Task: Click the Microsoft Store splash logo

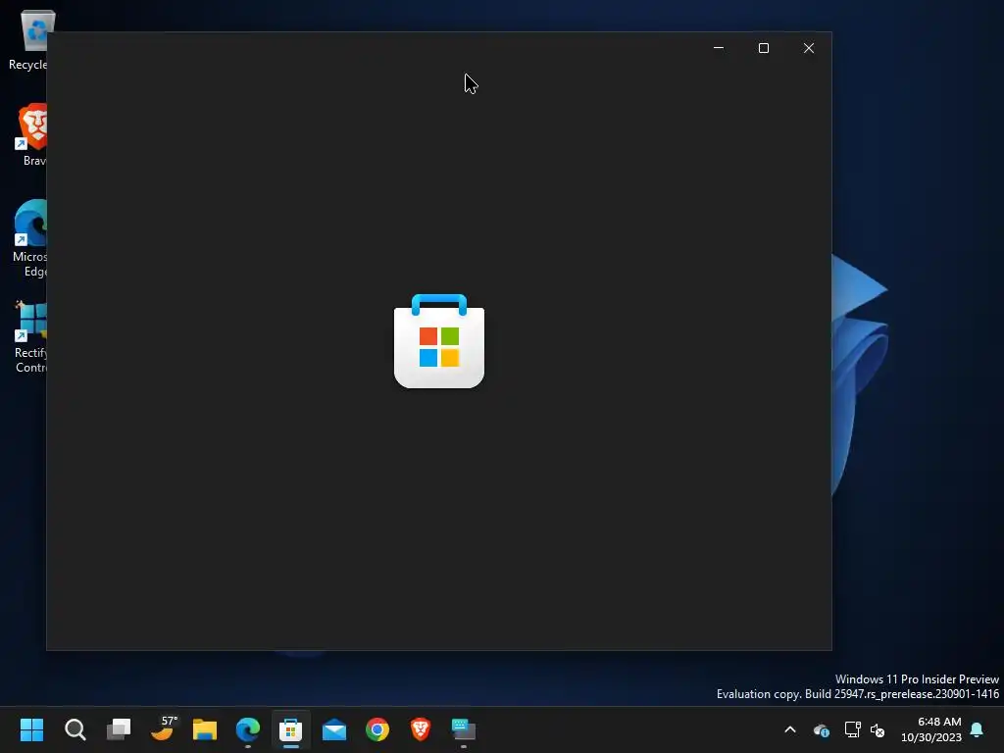Action: [439, 341]
